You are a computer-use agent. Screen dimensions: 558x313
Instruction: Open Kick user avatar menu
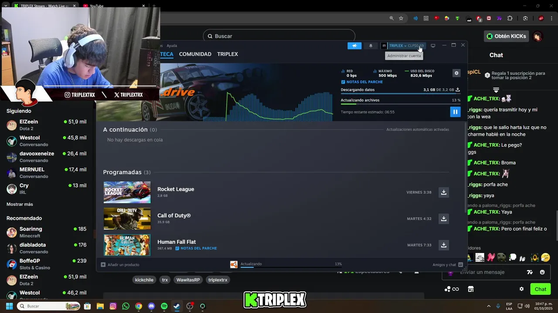pyautogui.click(x=538, y=36)
